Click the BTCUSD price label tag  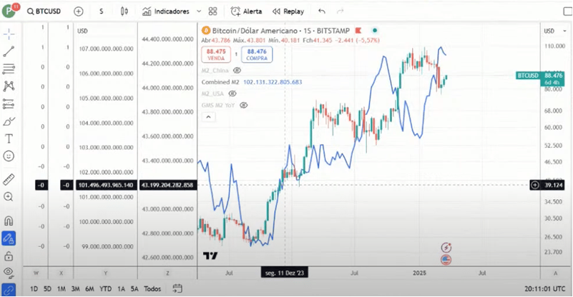coord(528,76)
